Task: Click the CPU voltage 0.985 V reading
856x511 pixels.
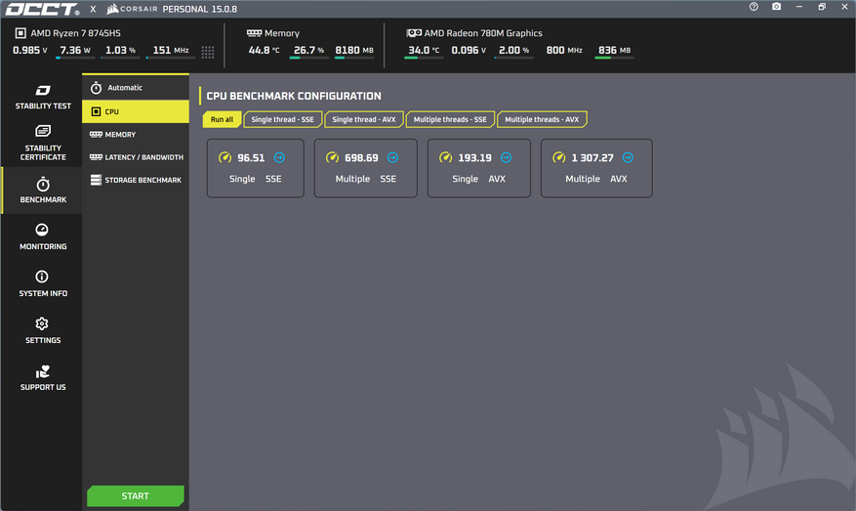Action: tap(30, 50)
